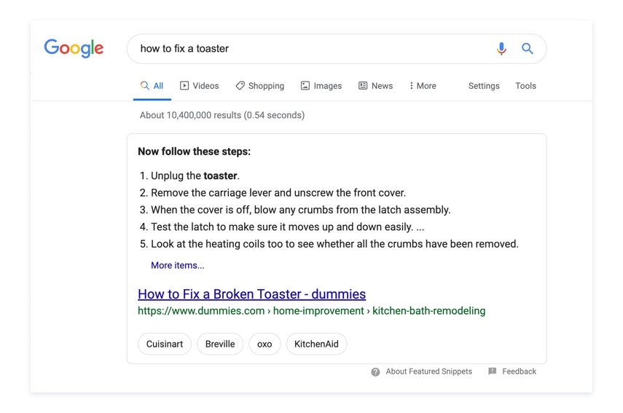Select the KitchenAid chip

[316, 344]
